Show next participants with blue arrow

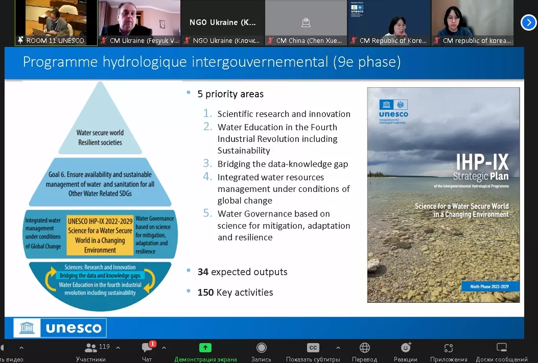point(528,22)
